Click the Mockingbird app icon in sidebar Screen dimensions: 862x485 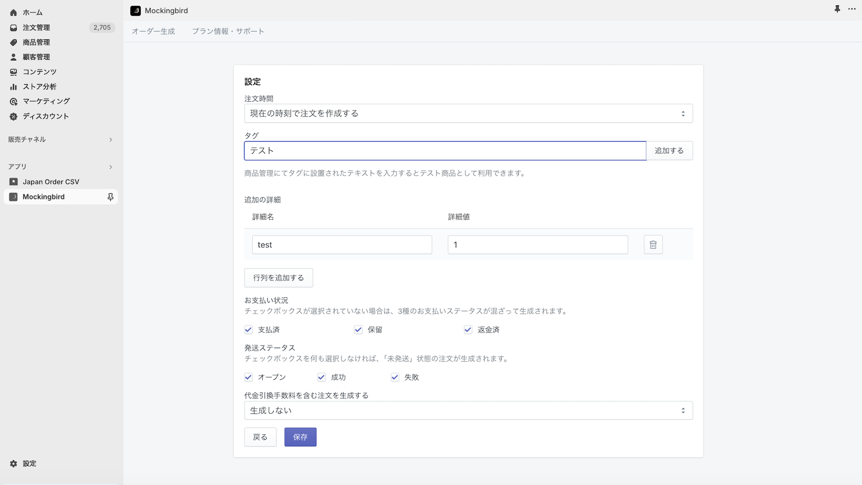tap(13, 197)
